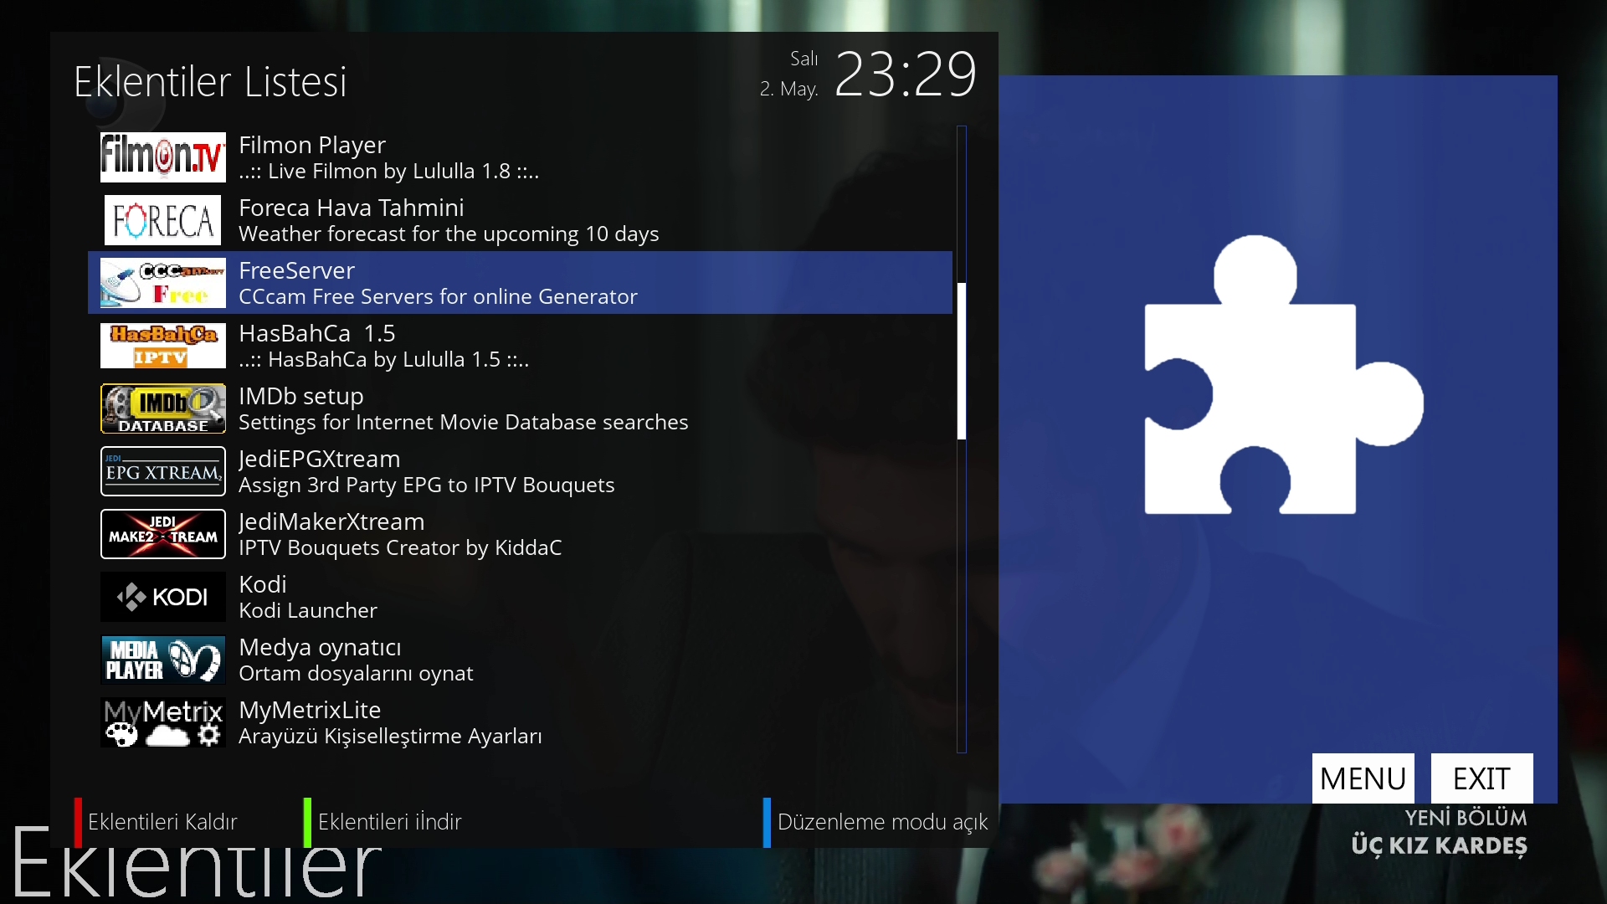Select the Foreca Hava Tahmini entry
This screenshot has width=1607, height=904.
pos(520,220)
